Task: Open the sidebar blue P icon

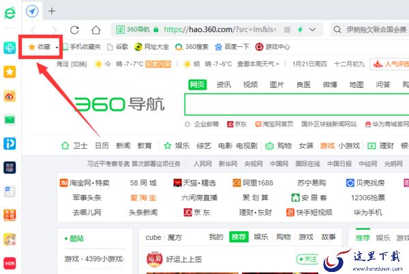Action: pos(10,143)
